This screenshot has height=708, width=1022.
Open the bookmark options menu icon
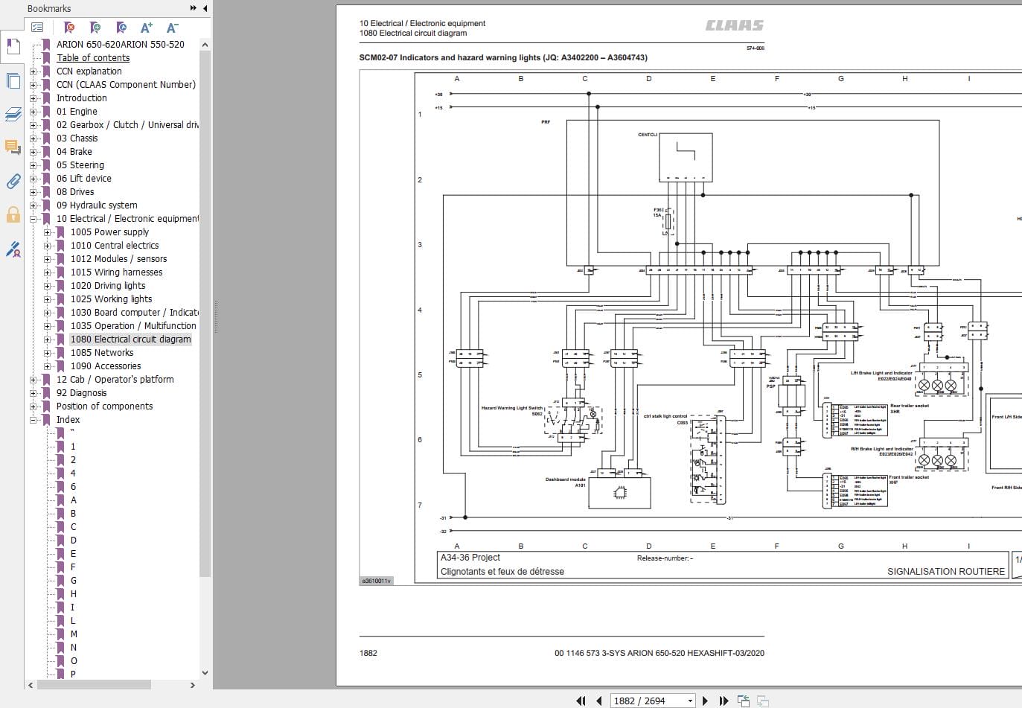click(37, 28)
